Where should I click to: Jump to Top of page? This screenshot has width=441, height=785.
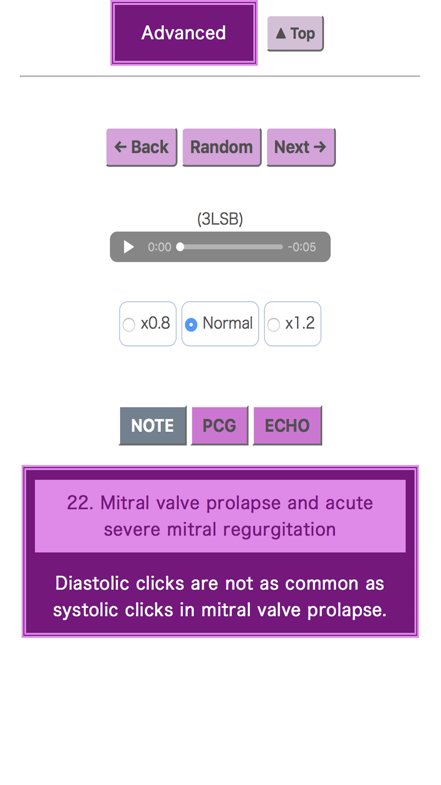pos(295,34)
